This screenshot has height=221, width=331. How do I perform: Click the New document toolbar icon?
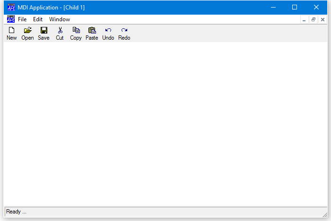(x=11, y=31)
